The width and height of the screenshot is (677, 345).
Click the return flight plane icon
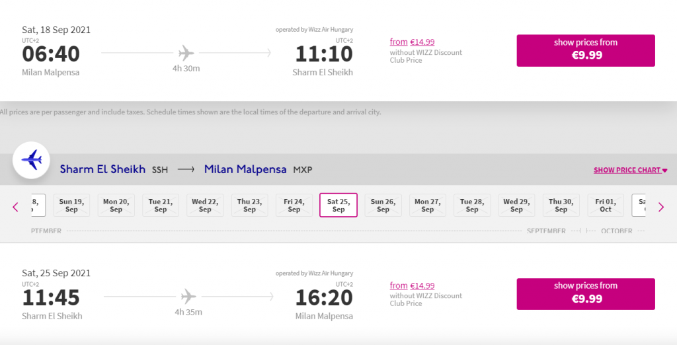click(188, 295)
